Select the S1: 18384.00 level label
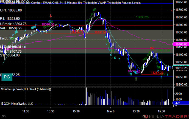The width and height of the screenshot is (189, 119). click(x=10, y=55)
